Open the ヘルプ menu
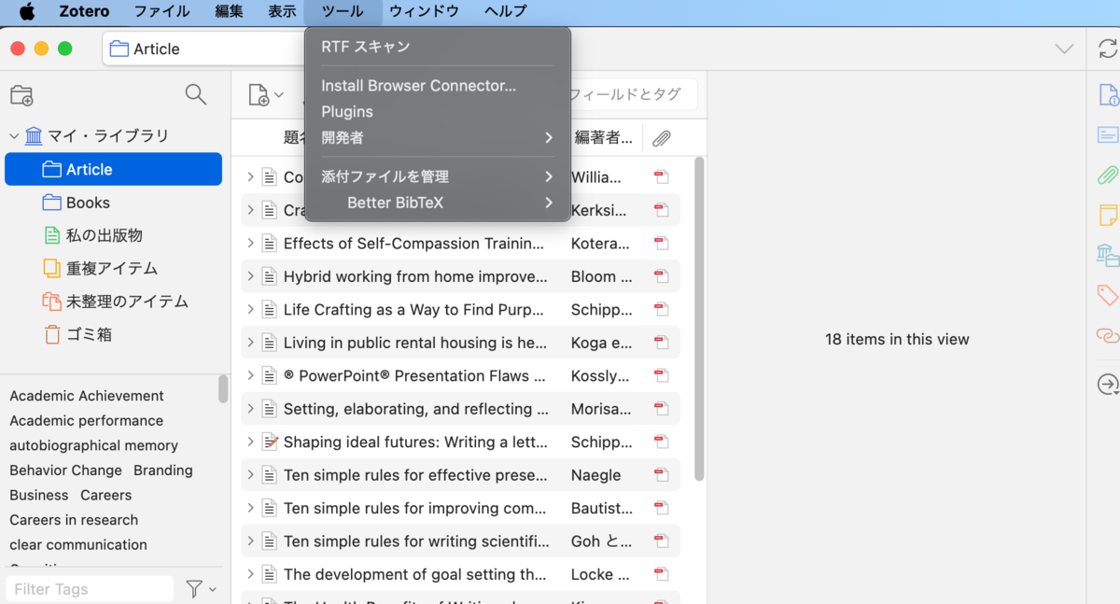The image size is (1120, 604). [x=505, y=12]
